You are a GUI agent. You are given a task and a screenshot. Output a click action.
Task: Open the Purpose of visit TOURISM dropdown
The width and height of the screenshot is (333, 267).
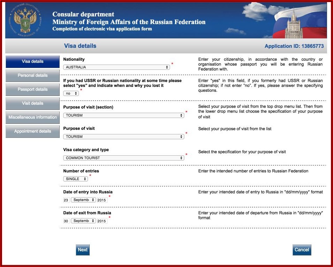(124, 136)
